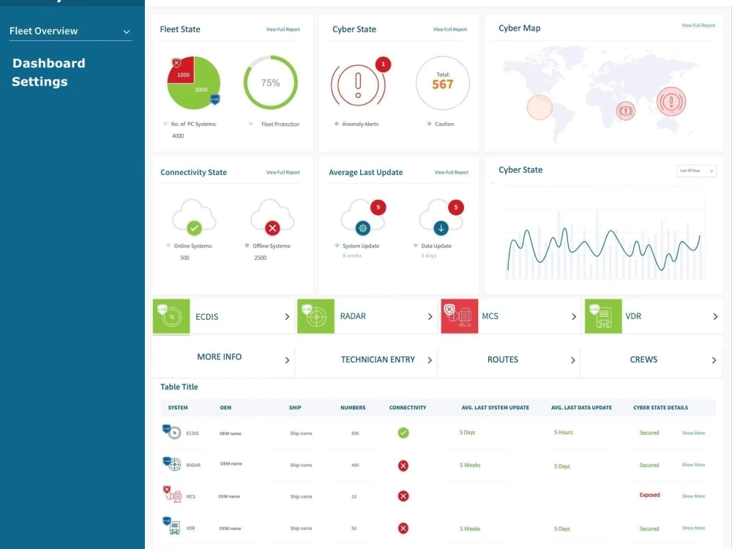732x549 pixels.
Task: Open the Settings sidebar item
Action: pyautogui.click(x=40, y=81)
